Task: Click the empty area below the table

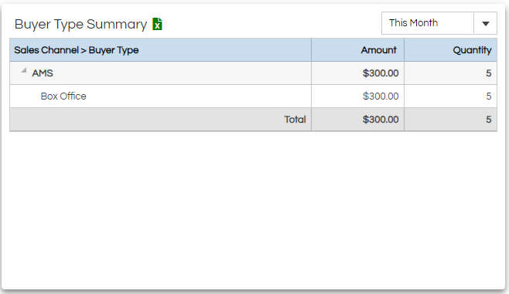Action: 253,211
